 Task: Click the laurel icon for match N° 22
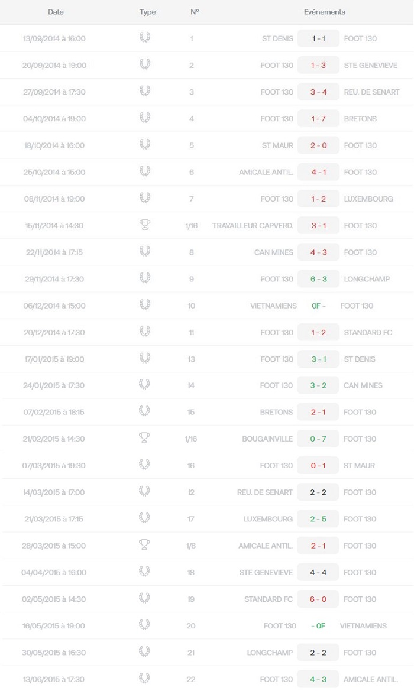(x=144, y=678)
